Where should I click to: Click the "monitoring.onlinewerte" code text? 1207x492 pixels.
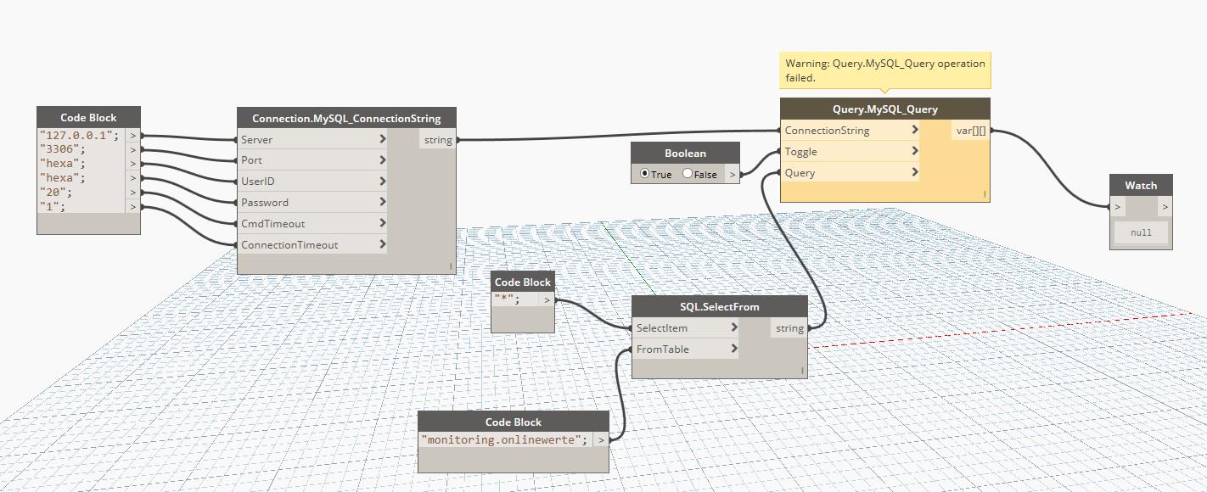(x=504, y=439)
